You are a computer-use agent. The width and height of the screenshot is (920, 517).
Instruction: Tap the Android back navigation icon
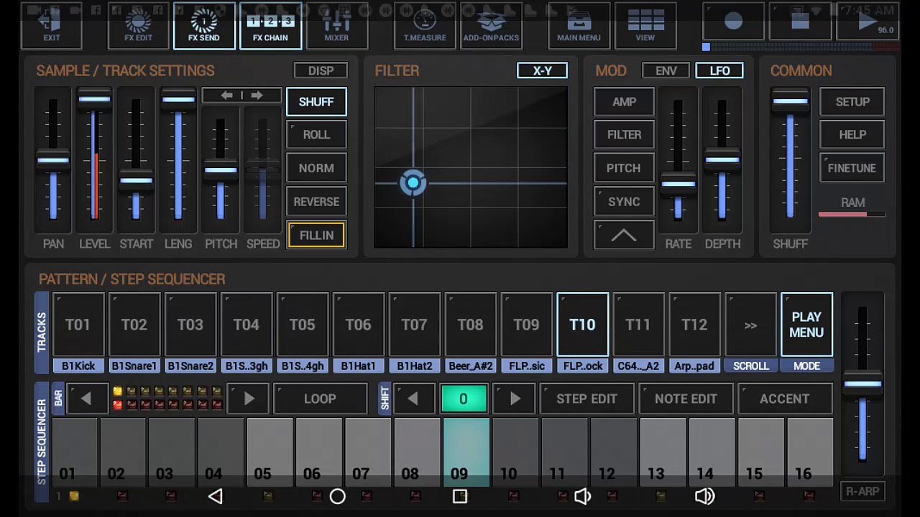216,496
